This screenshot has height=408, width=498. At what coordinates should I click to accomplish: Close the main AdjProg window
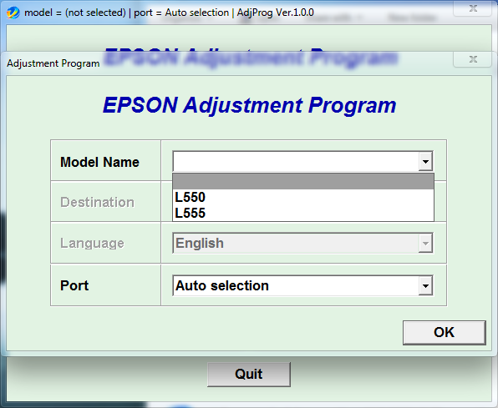[x=473, y=8]
